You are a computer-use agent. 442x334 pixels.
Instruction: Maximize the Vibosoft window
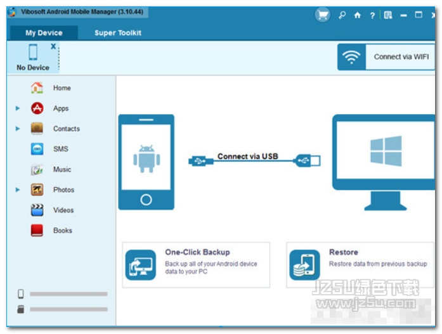[x=419, y=15]
